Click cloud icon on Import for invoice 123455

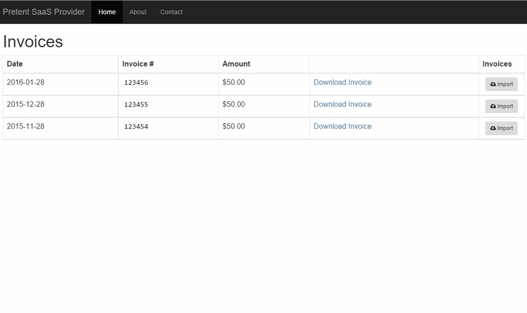coord(493,107)
